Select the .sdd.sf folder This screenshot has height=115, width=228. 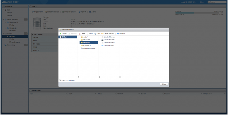[85, 37]
